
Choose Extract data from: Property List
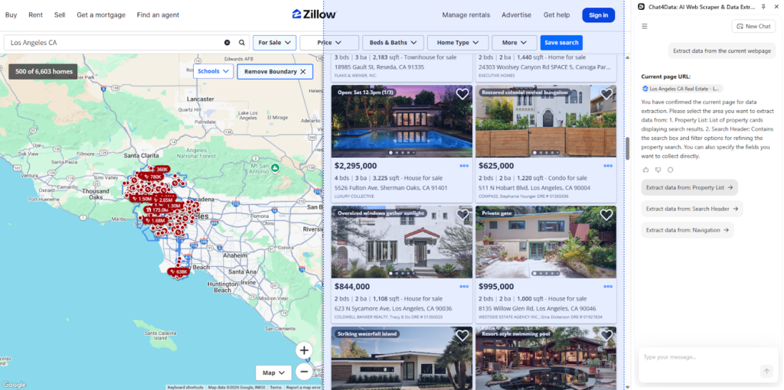[x=689, y=187]
